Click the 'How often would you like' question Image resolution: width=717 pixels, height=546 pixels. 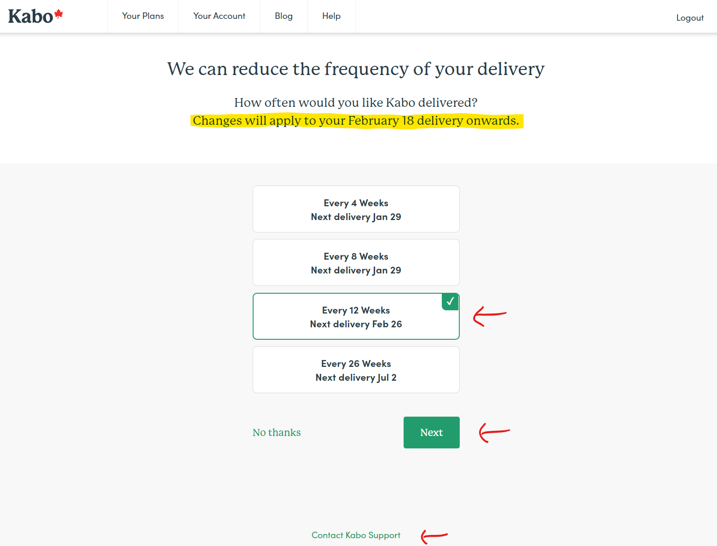tap(356, 102)
